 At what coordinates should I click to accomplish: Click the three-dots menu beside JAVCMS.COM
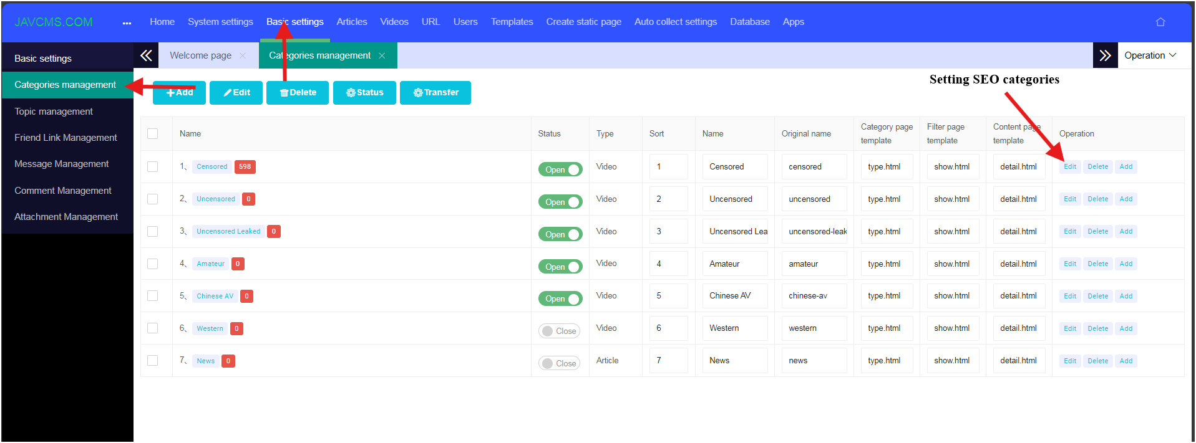tap(127, 23)
